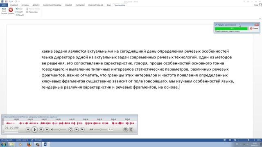Click the speed value field showing 1.0
The height and width of the screenshot is (147, 262).
point(111,129)
